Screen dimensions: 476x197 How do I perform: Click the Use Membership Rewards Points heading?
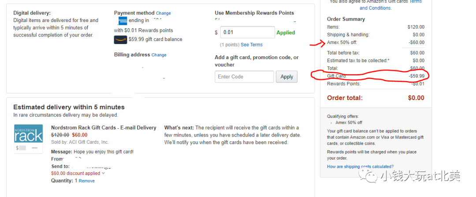(x=254, y=13)
